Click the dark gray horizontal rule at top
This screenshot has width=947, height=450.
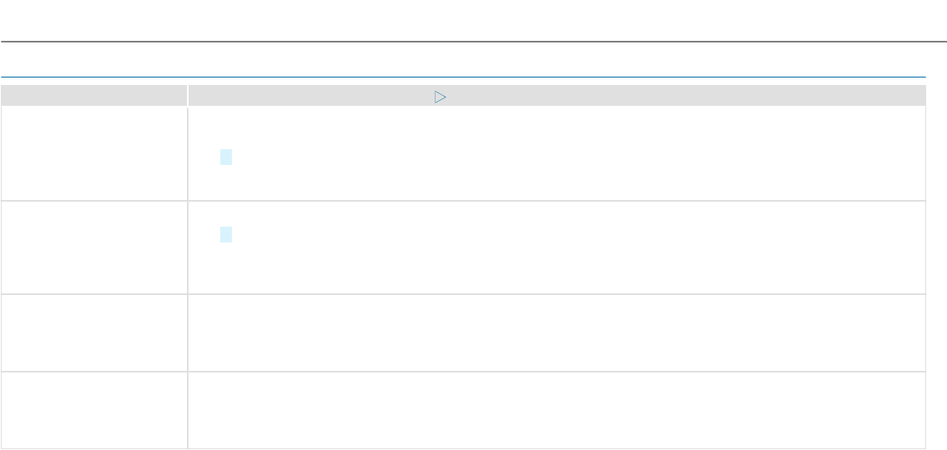pos(474,42)
